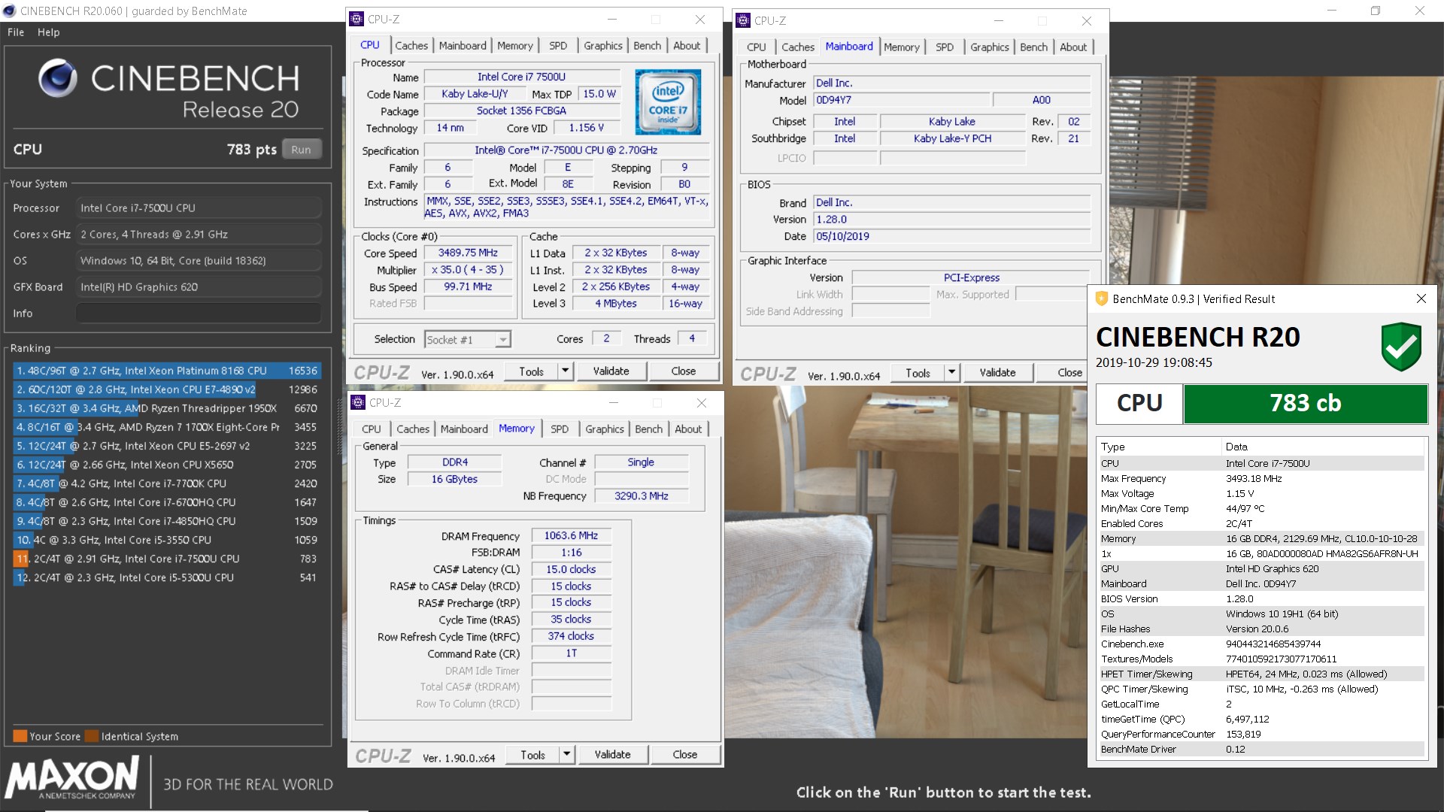Screen dimensions: 1444x812
Task: Open About tab in CPU-Z Memory window
Action: 688,429
